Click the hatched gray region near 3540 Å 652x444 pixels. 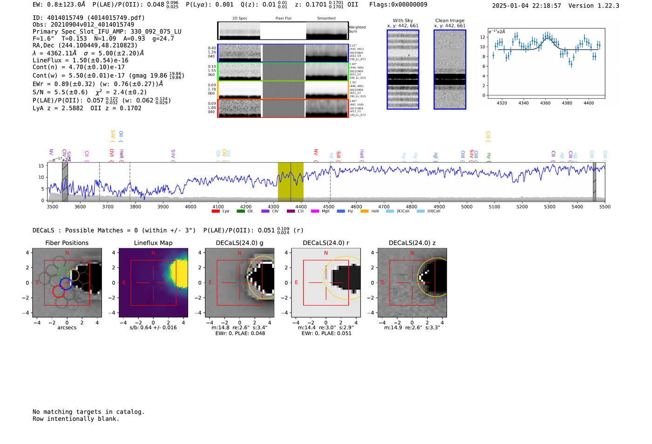(65, 182)
